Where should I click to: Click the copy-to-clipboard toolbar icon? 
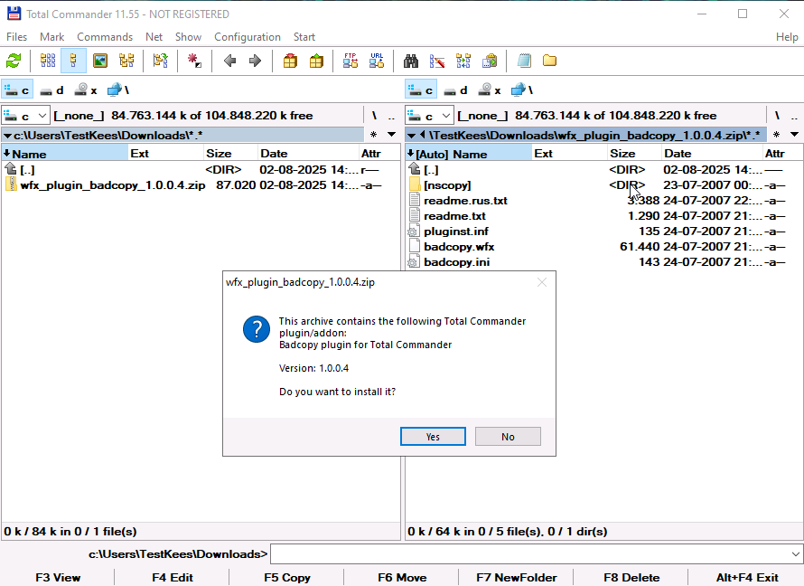click(490, 61)
